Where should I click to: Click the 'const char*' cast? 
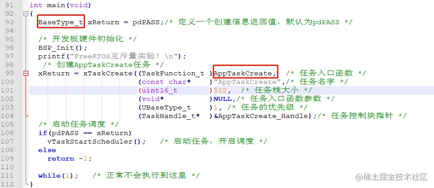[166, 82]
